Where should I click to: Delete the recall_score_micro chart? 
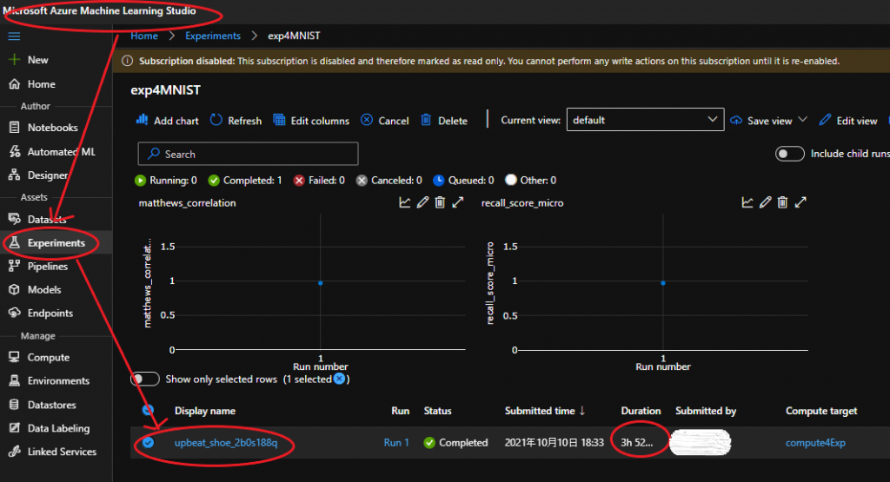(783, 202)
